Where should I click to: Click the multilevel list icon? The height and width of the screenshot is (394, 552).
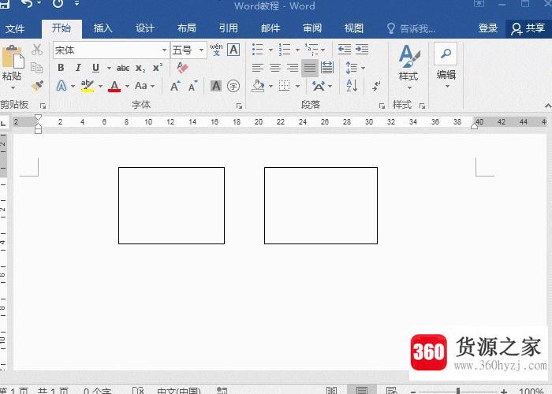coord(311,50)
